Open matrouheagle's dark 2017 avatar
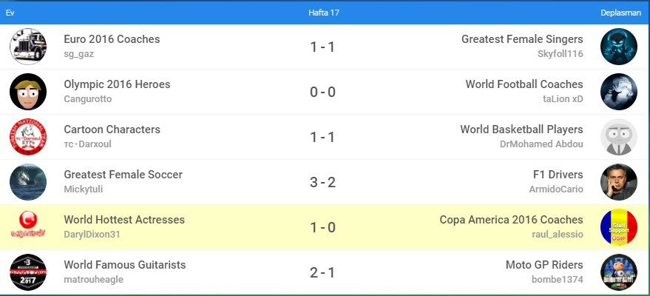 tap(28, 272)
